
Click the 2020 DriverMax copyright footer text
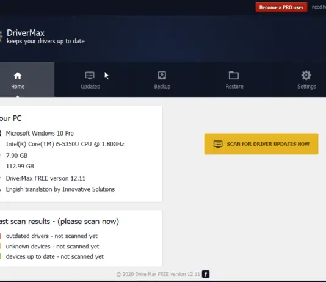point(158,274)
